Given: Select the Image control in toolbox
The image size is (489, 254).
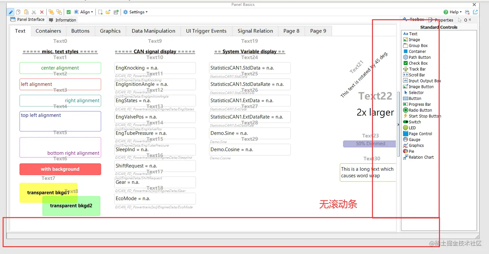Looking at the screenshot, I should tap(412, 40).
